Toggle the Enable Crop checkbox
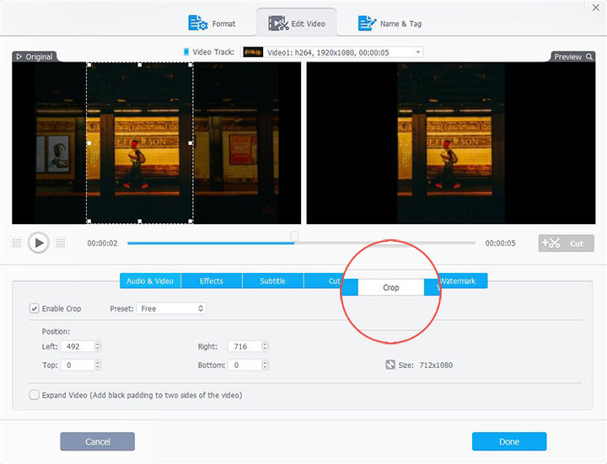This screenshot has width=607, height=464. (x=34, y=308)
